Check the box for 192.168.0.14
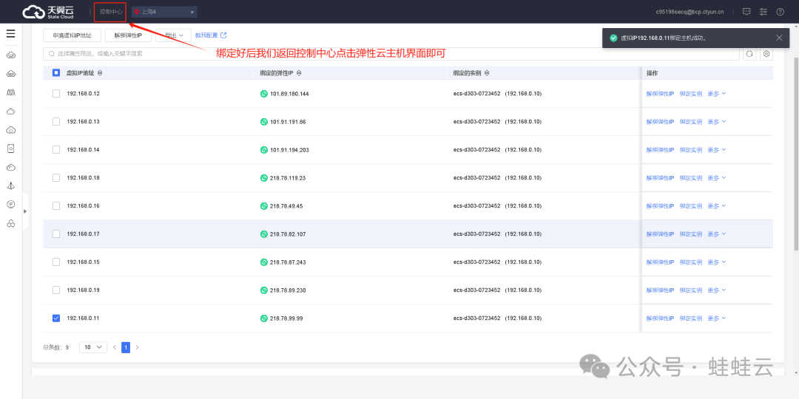 [56, 149]
